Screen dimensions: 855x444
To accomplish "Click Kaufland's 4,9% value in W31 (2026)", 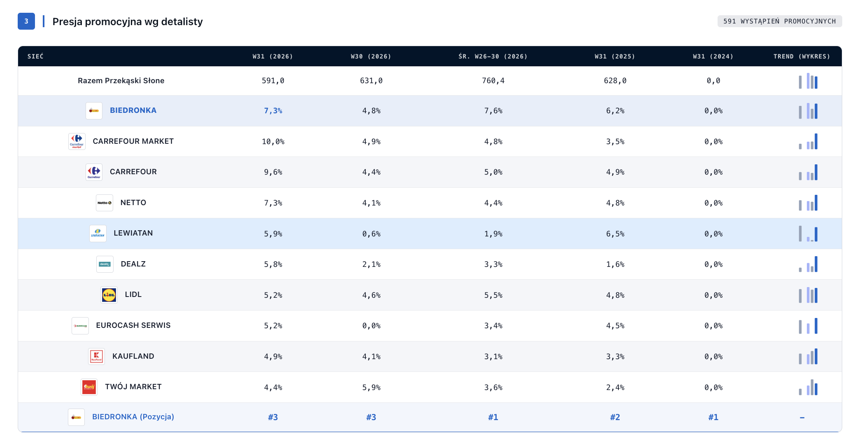I will (273, 357).
